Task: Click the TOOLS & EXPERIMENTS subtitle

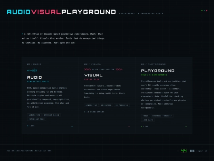Action: pos(154,75)
